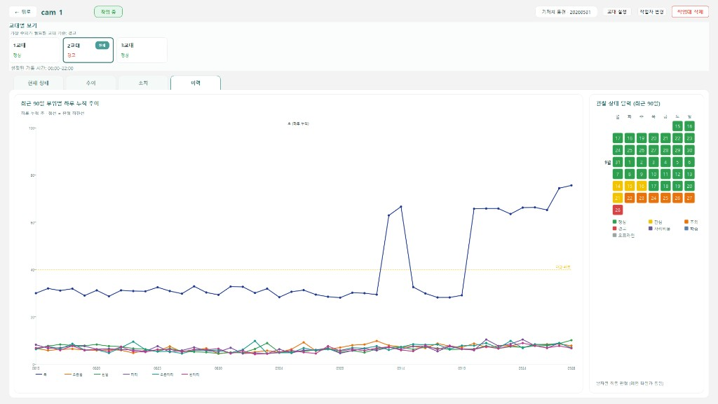Toggle the orange series in chart legend
Image resolution: width=718 pixels, height=404 pixels.
point(73,375)
